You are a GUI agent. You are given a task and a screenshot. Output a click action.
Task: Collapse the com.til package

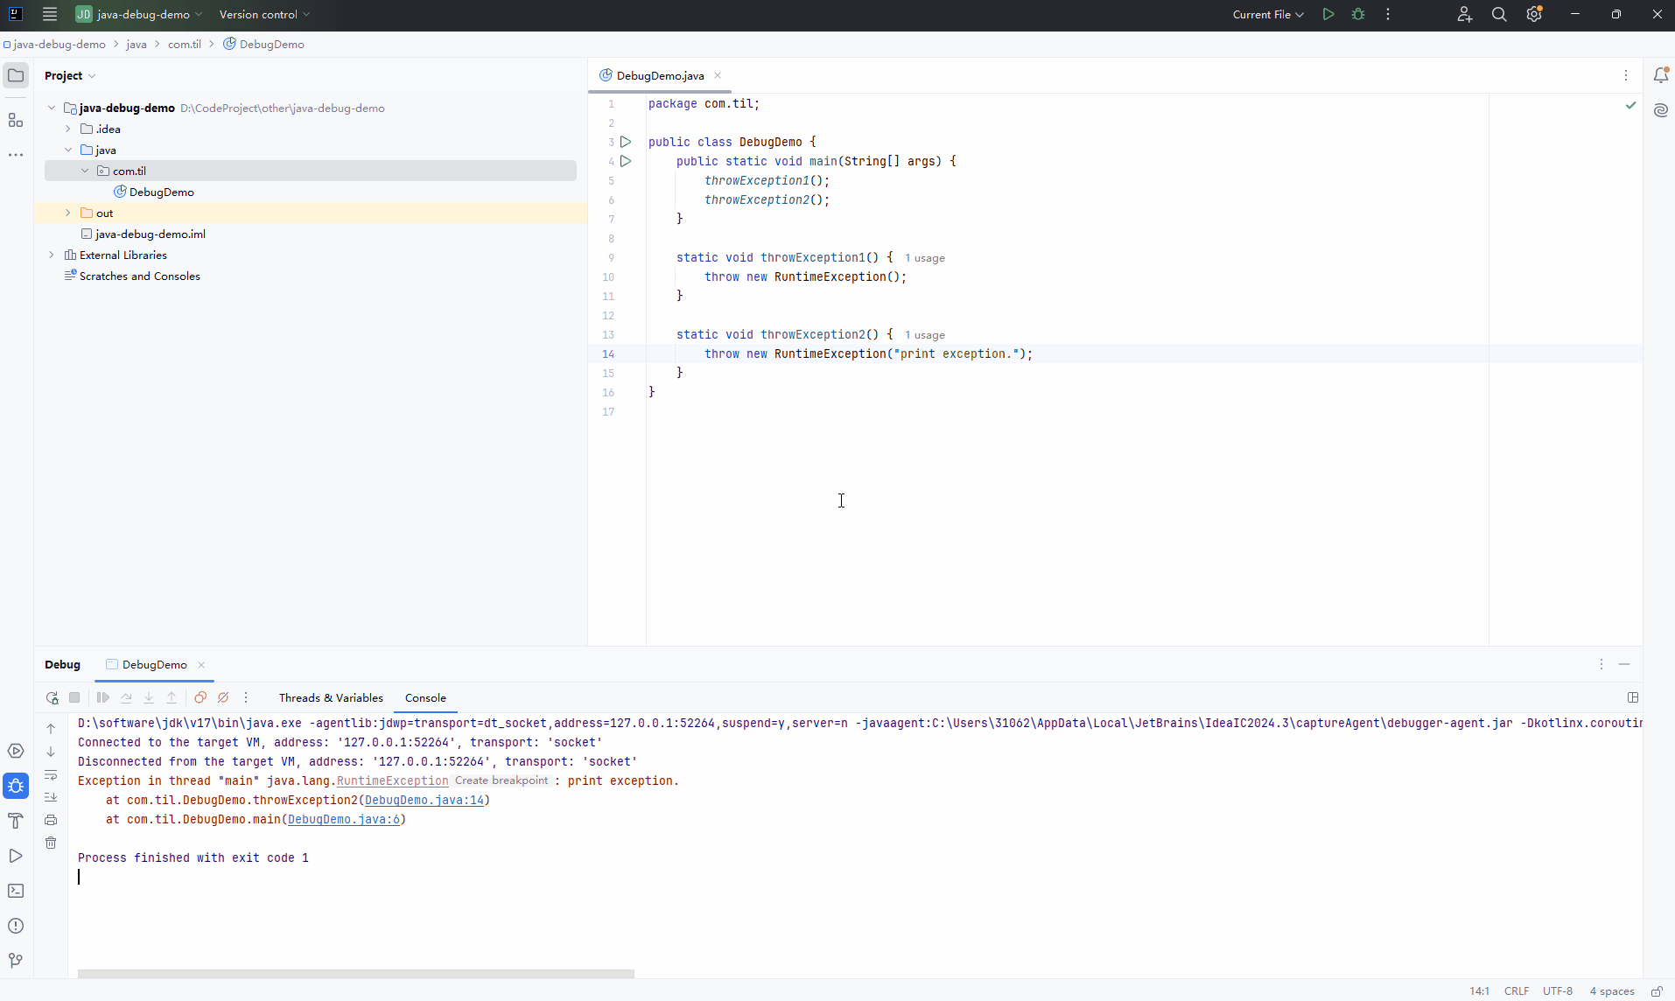click(85, 171)
